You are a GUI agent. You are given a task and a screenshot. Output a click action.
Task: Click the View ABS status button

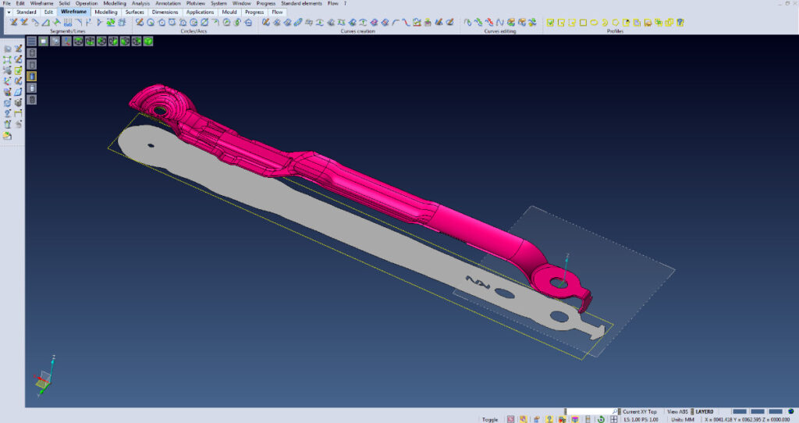tap(679, 411)
